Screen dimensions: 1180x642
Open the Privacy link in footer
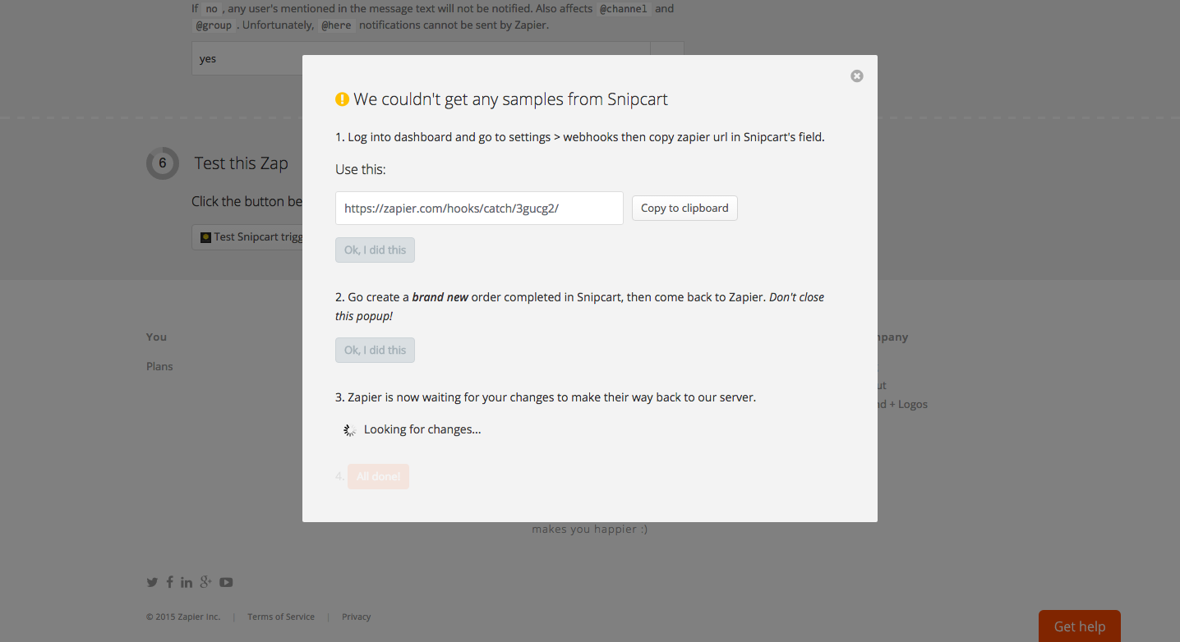click(357, 617)
